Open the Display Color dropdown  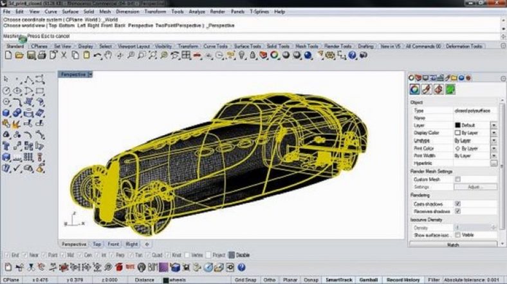pos(493,133)
